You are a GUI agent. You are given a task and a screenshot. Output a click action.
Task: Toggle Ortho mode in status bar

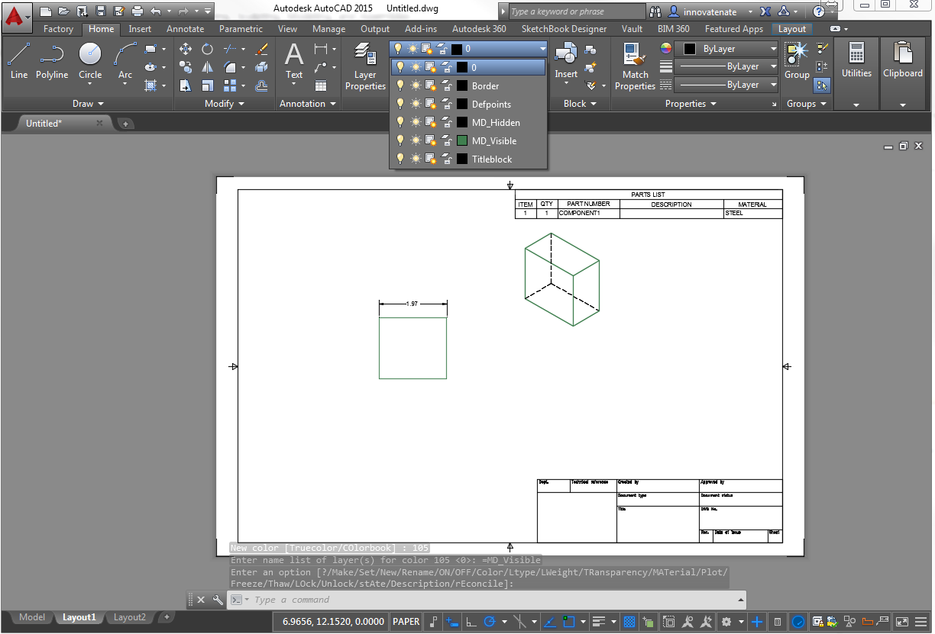pos(471,622)
